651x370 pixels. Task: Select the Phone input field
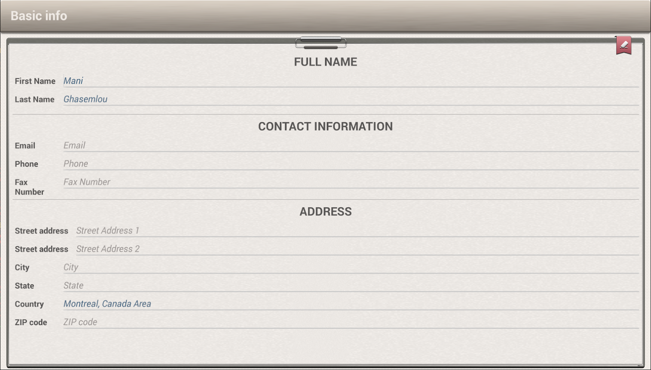351,164
